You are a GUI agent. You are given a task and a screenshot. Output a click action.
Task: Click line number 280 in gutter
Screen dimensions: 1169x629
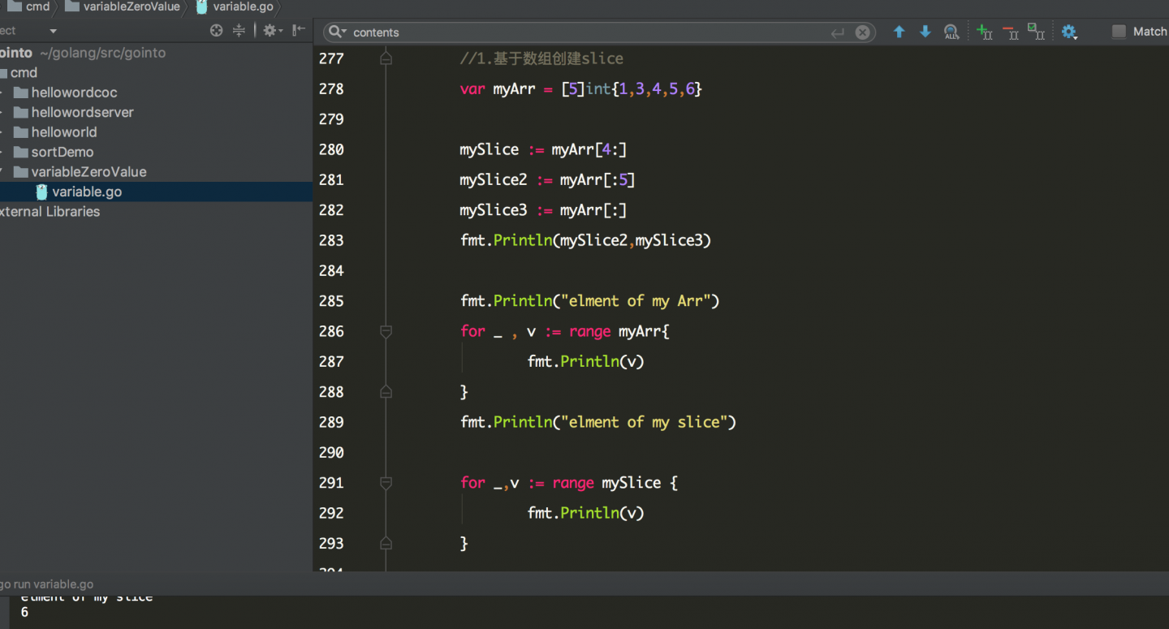pos(331,149)
